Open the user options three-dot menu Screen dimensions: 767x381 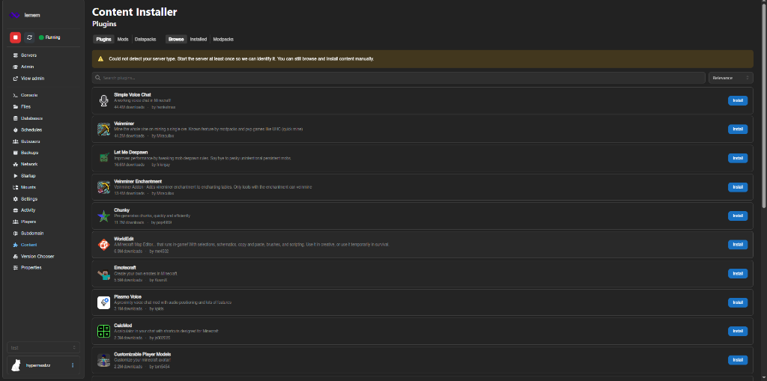[x=73, y=365]
